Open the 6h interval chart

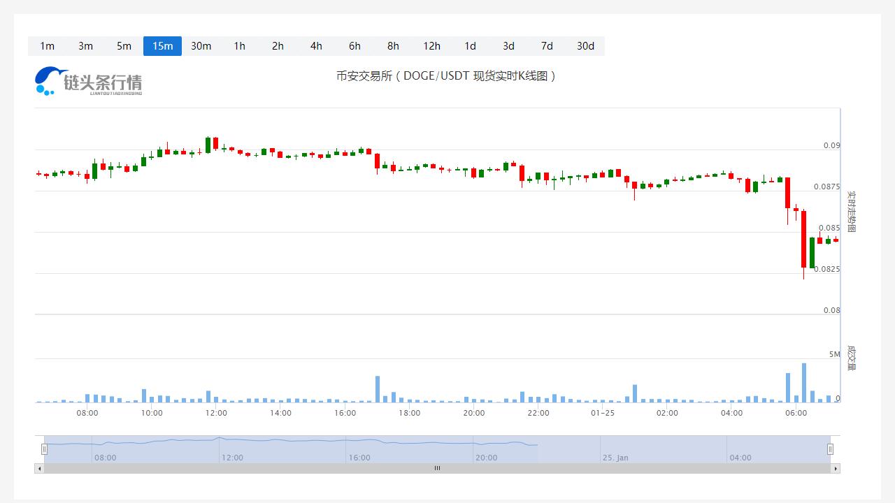tap(355, 46)
